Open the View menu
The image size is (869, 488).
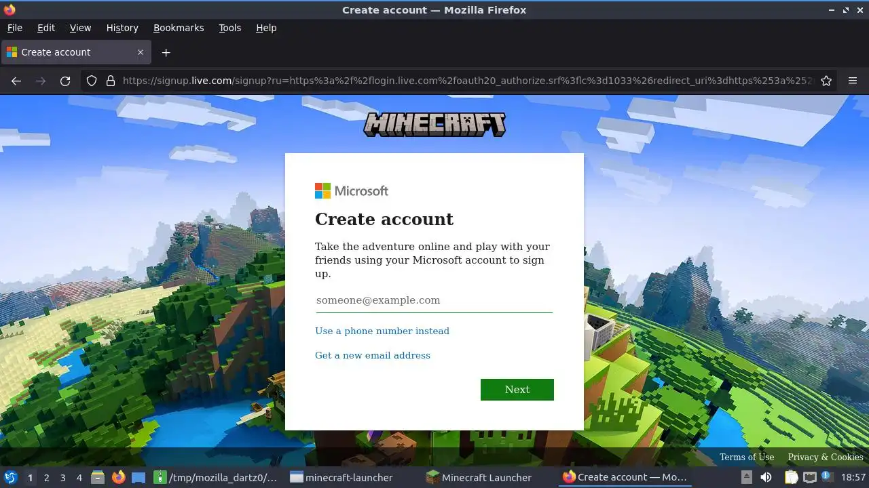(80, 28)
